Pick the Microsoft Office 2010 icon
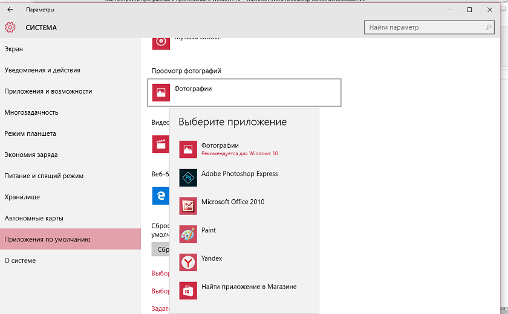 [188, 206]
